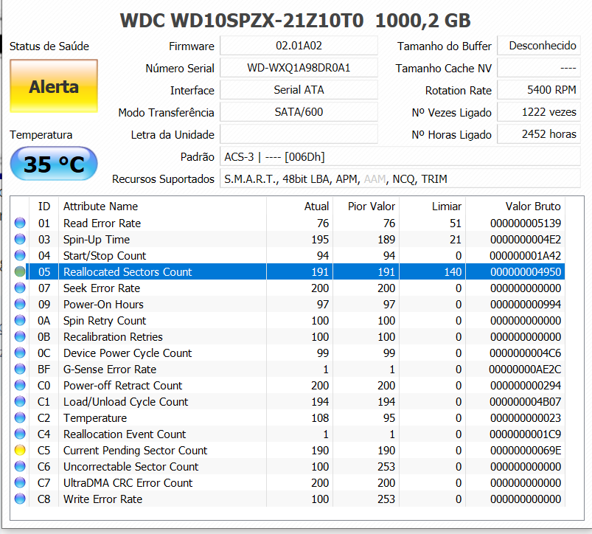Viewport: 592px width, 534px height.
Task: Click the Recursos Suportados features field
Action: tap(400, 178)
